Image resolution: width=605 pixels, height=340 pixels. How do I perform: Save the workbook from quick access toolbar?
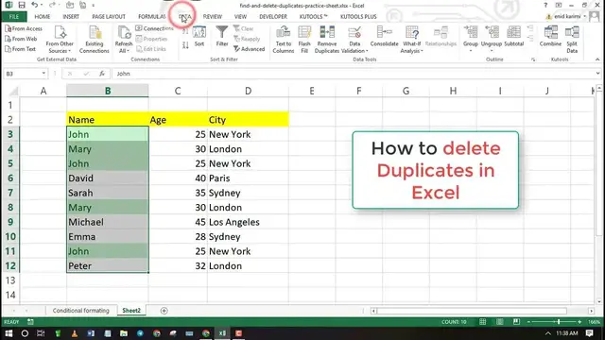click(x=22, y=5)
